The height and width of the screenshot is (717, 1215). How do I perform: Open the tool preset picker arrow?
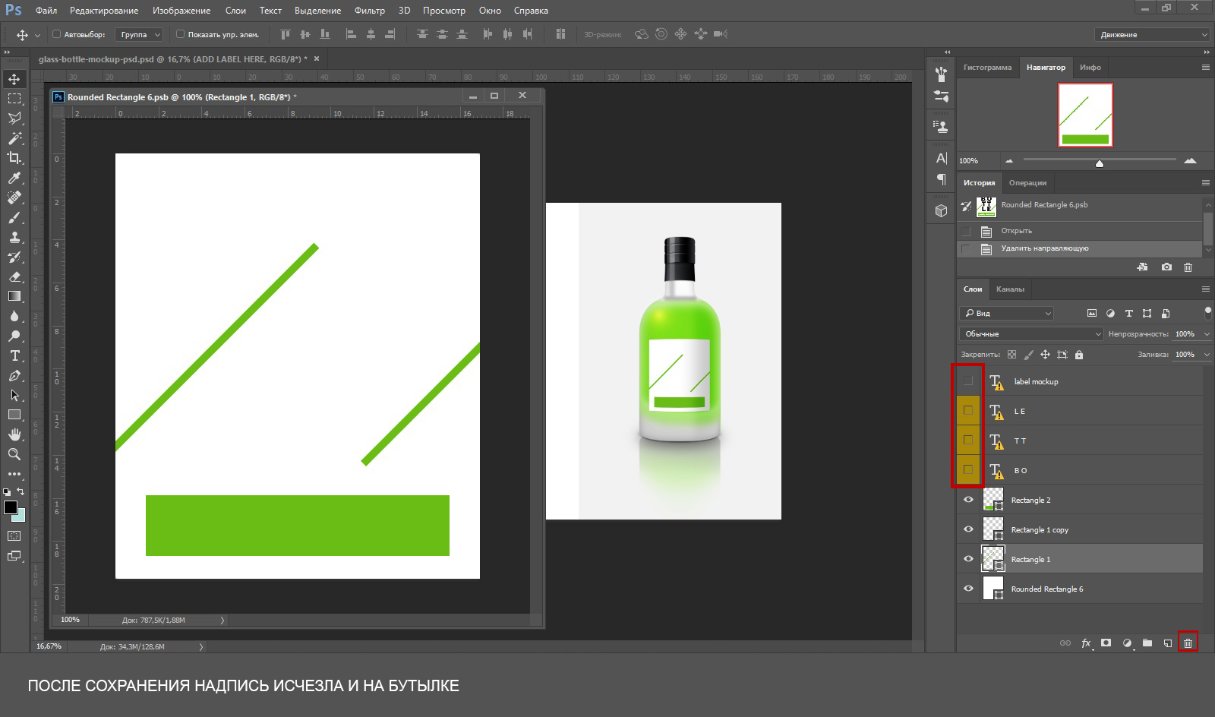pos(37,35)
